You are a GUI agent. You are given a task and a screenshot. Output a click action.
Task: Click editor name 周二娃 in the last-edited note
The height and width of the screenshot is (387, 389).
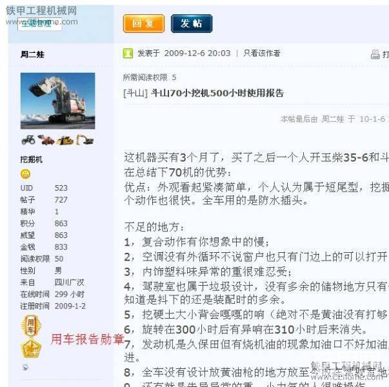coord(333,119)
